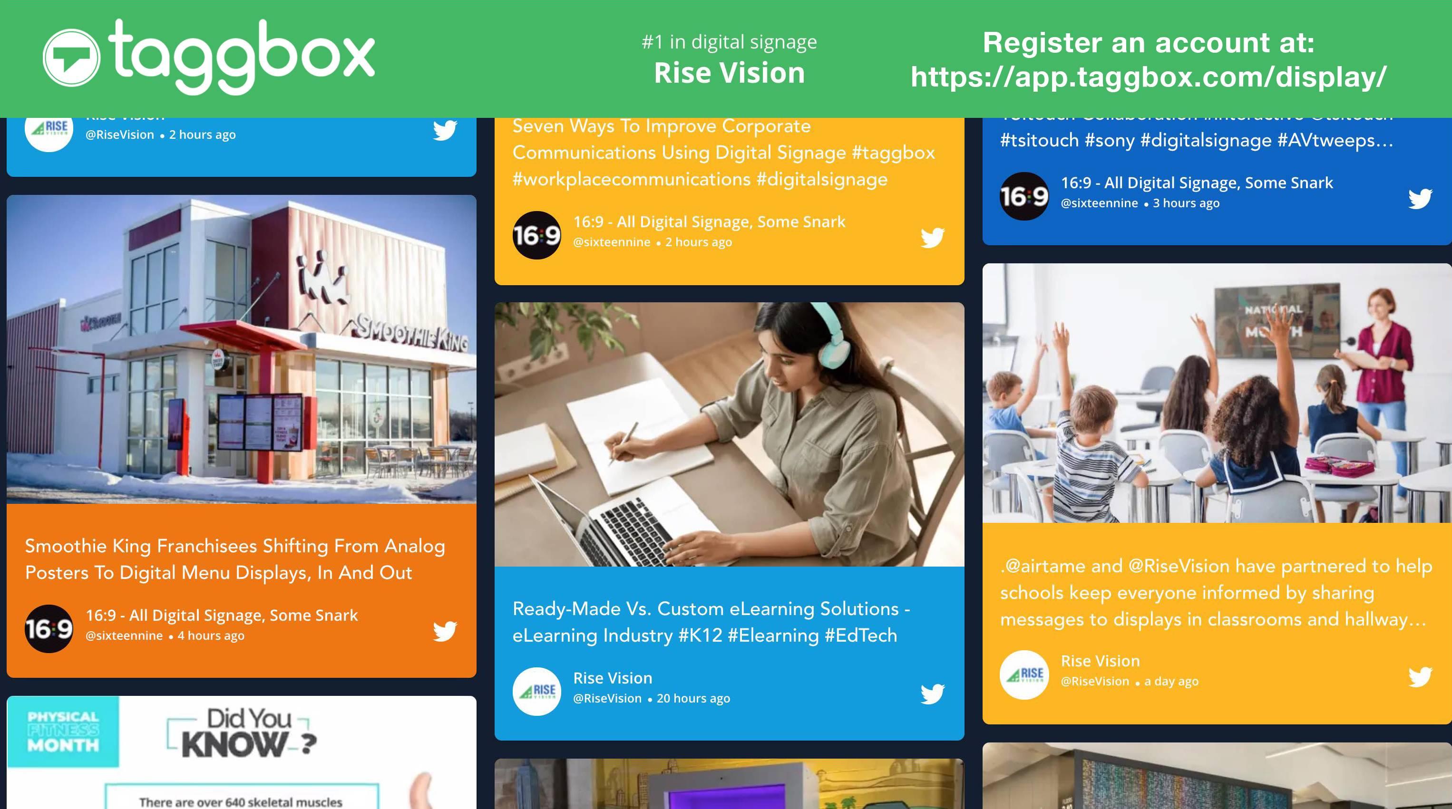Click the 'Register an account at:' heading
This screenshot has width=1452, height=809.
[x=1148, y=42]
